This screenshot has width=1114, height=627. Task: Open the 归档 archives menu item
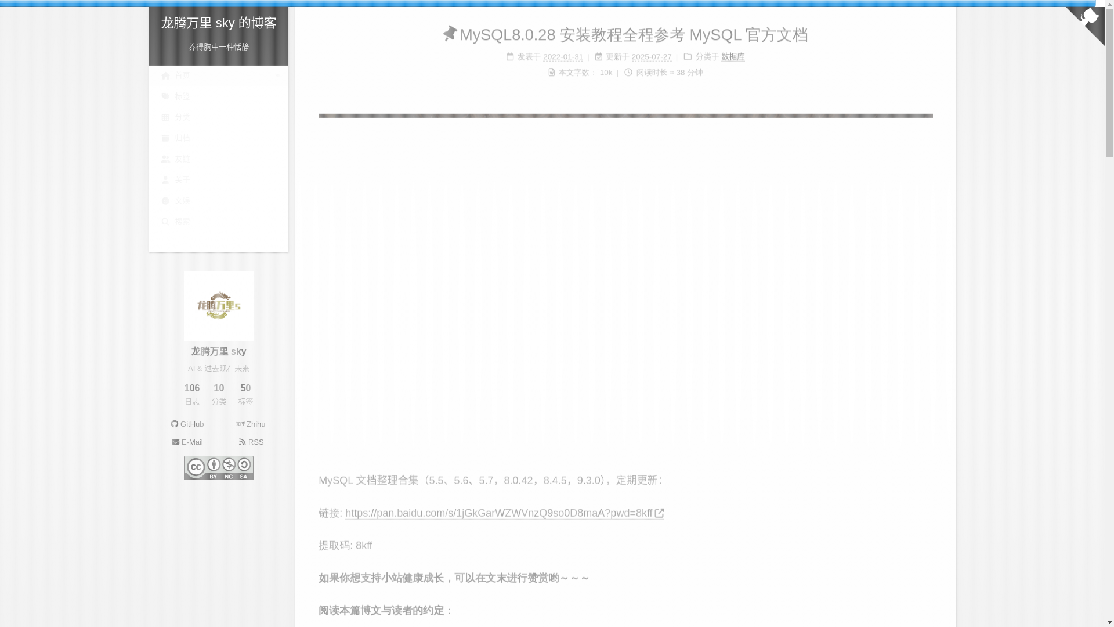[218, 138]
